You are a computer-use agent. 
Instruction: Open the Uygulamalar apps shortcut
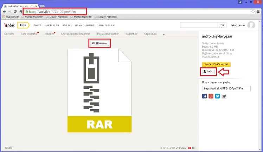[x=10, y=16]
